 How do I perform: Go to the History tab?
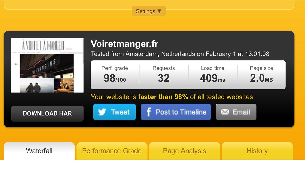257,151
